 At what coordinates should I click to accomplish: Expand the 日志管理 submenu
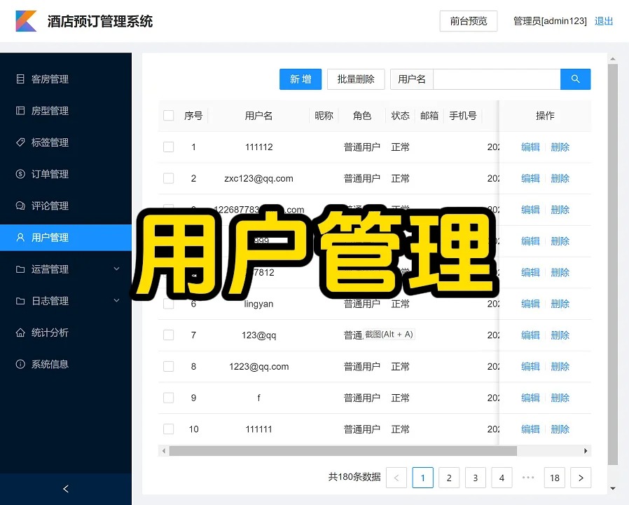click(x=116, y=301)
